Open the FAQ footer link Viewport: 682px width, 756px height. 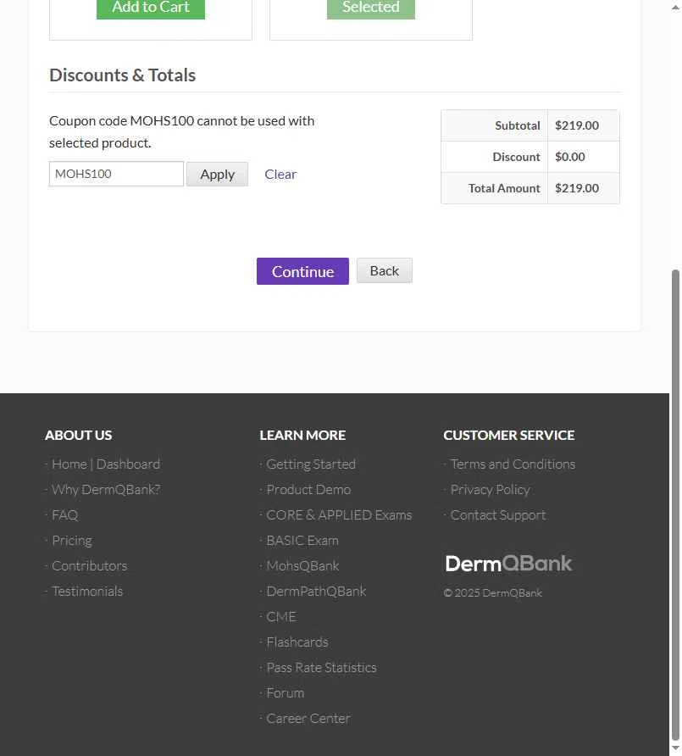click(64, 515)
